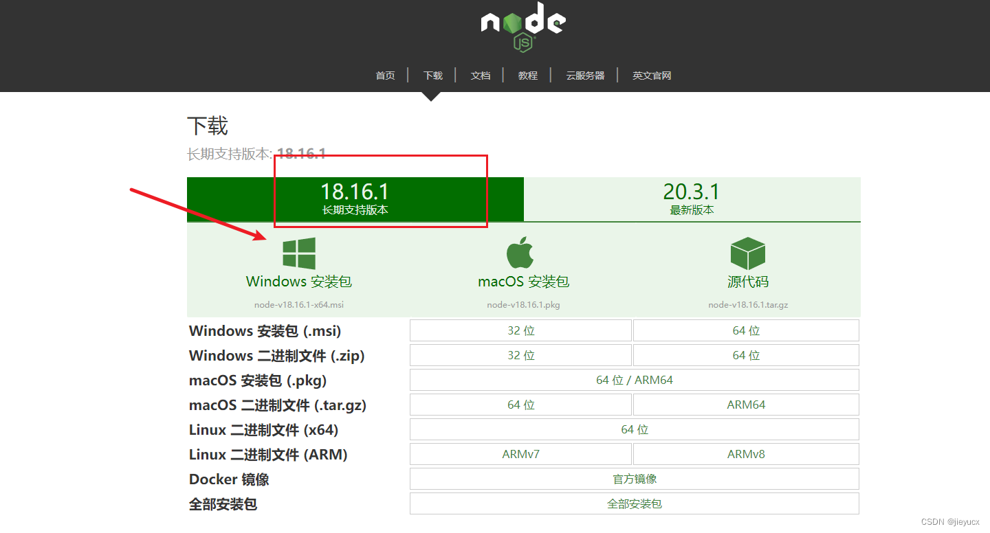Screen dimensions: 990x533
Task: Open the 下载 navigation item
Action: tap(432, 76)
